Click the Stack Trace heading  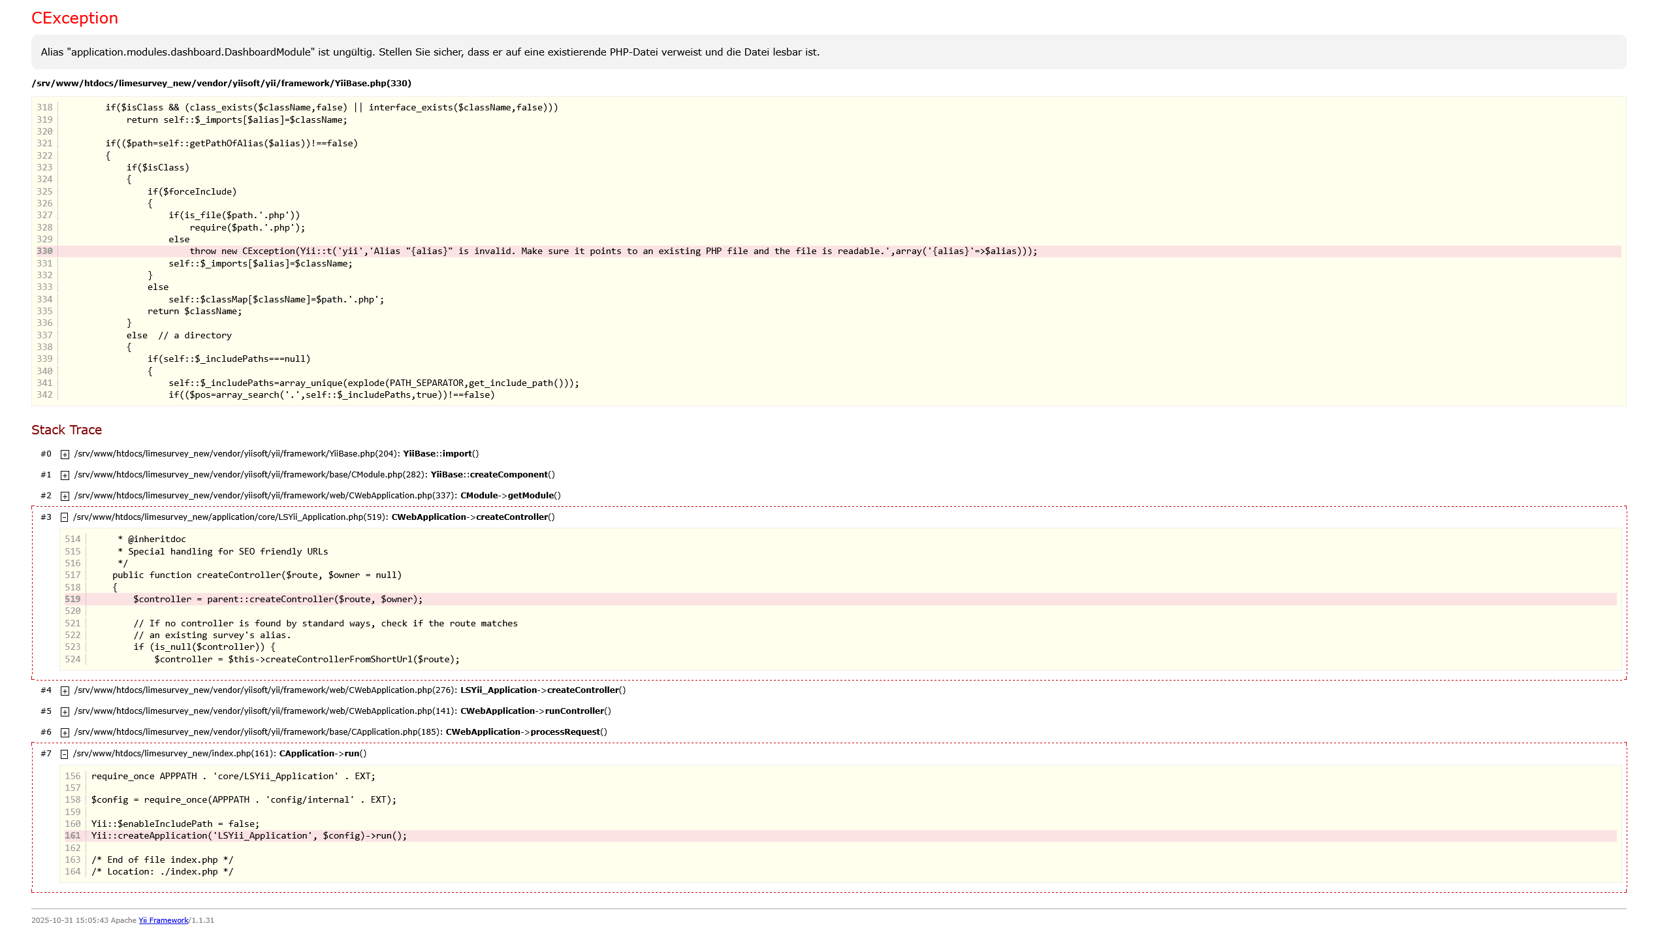[x=67, y=430]
